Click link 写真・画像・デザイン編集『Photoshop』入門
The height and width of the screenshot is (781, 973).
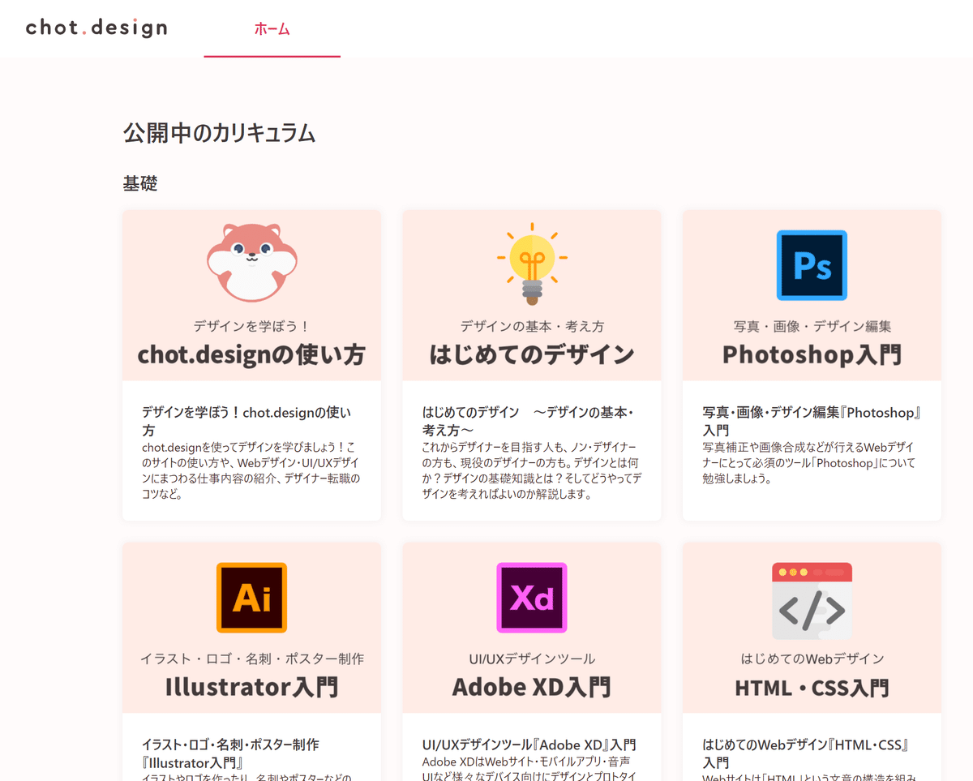(x=812, y=421)
